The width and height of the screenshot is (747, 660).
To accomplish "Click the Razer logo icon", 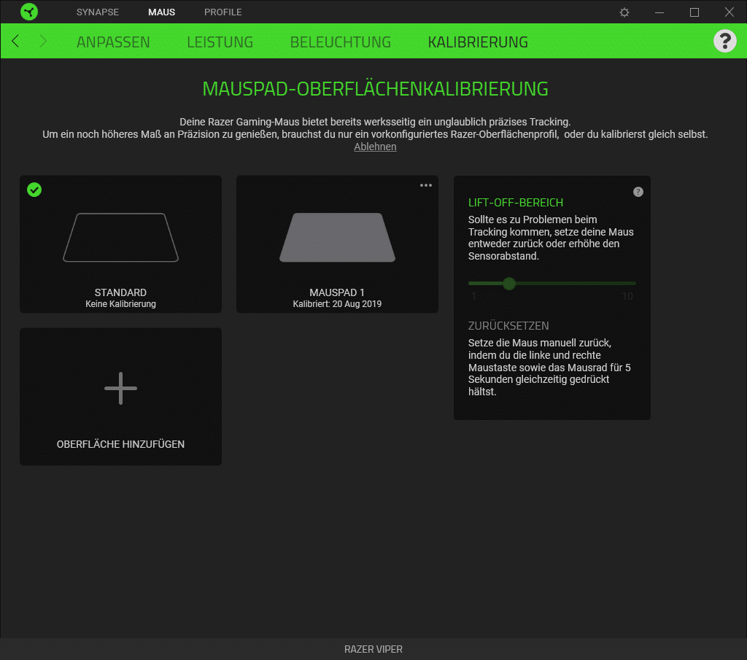I will [29, 12].
